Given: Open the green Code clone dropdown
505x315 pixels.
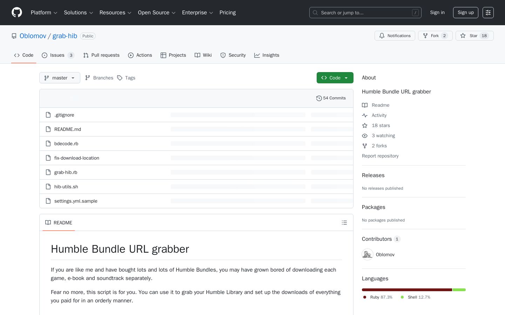Looking at the screenshot, I should [335, 78].
